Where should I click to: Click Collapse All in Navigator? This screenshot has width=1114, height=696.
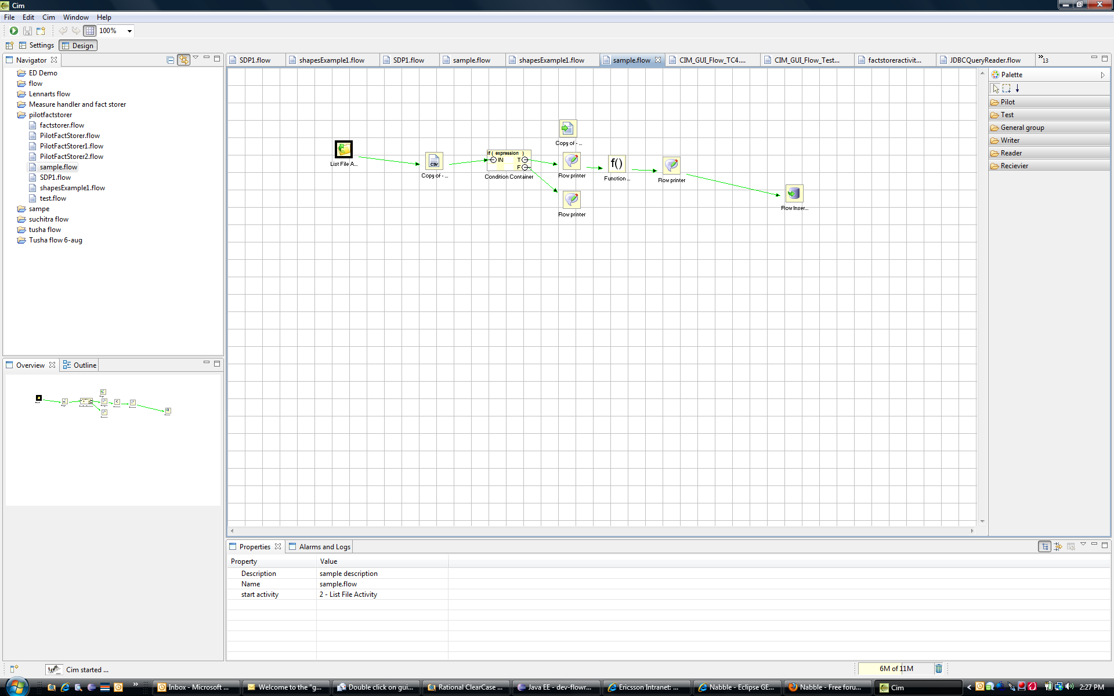coord(170,60)
